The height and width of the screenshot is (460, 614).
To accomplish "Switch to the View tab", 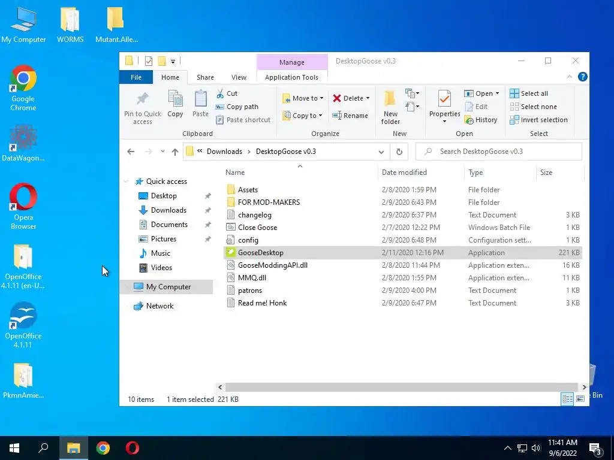I will click(x=239, y=77).
